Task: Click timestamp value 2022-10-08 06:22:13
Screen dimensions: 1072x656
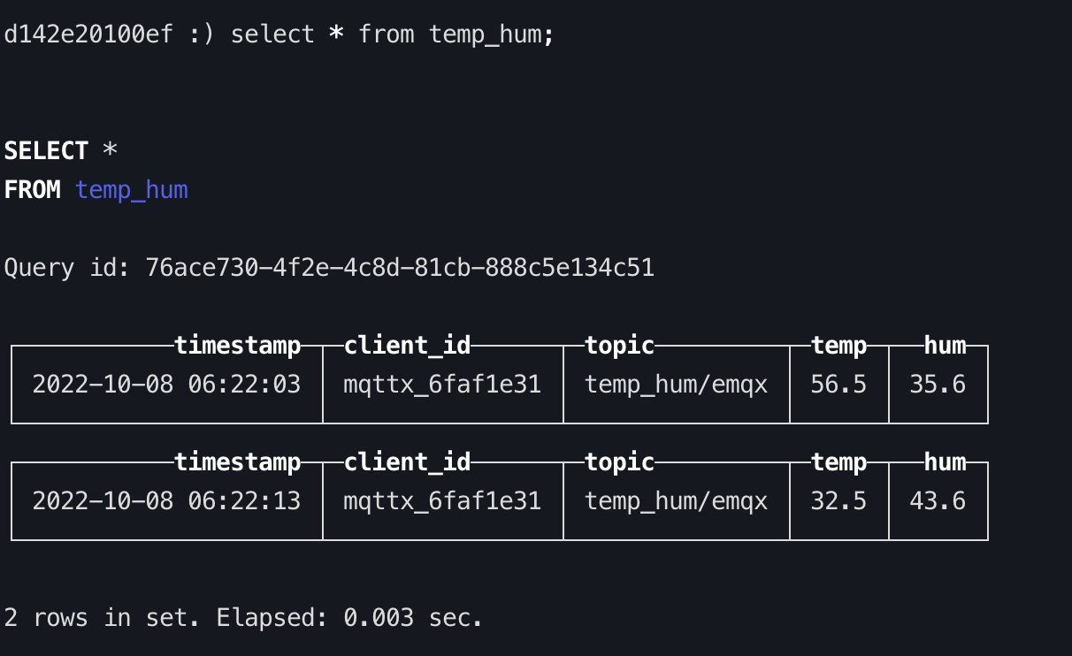Action: [166, 501]
